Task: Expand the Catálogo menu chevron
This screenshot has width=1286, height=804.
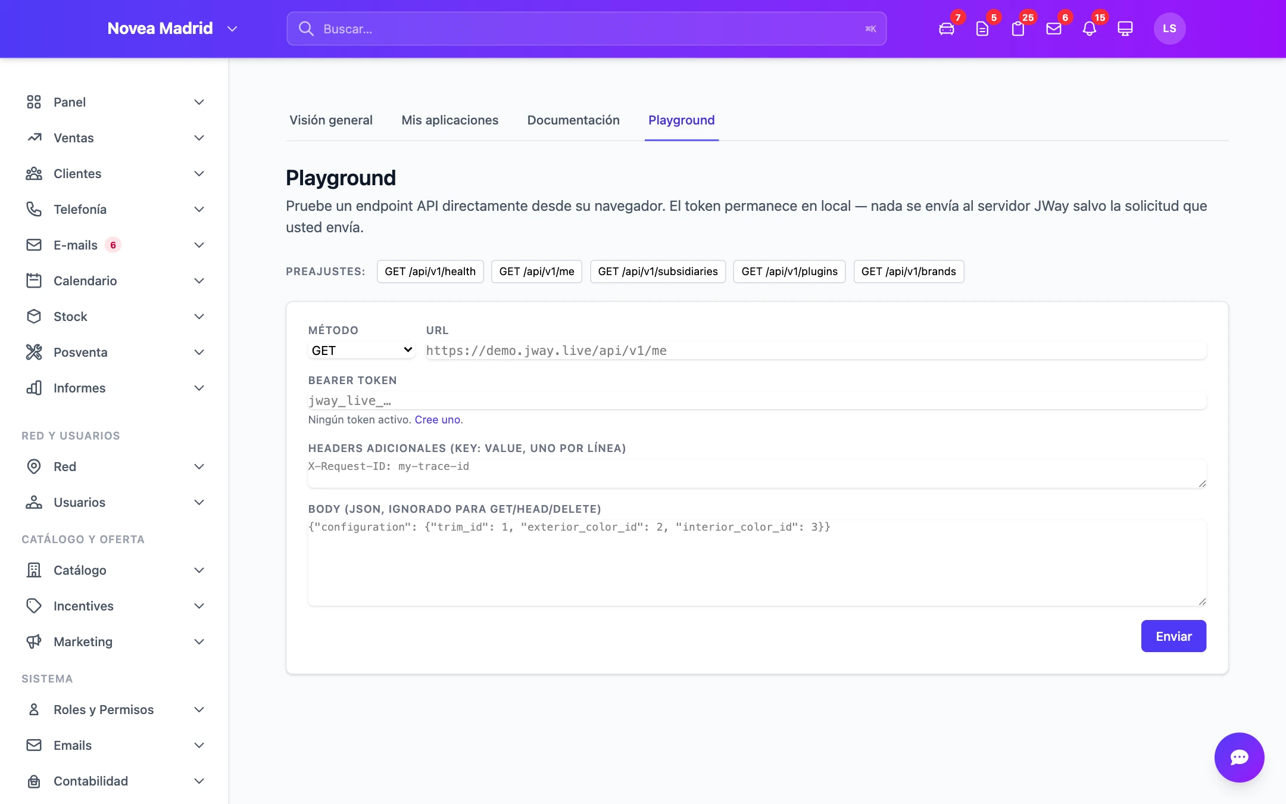Action: pyautogui.click(x=199, y=570)
